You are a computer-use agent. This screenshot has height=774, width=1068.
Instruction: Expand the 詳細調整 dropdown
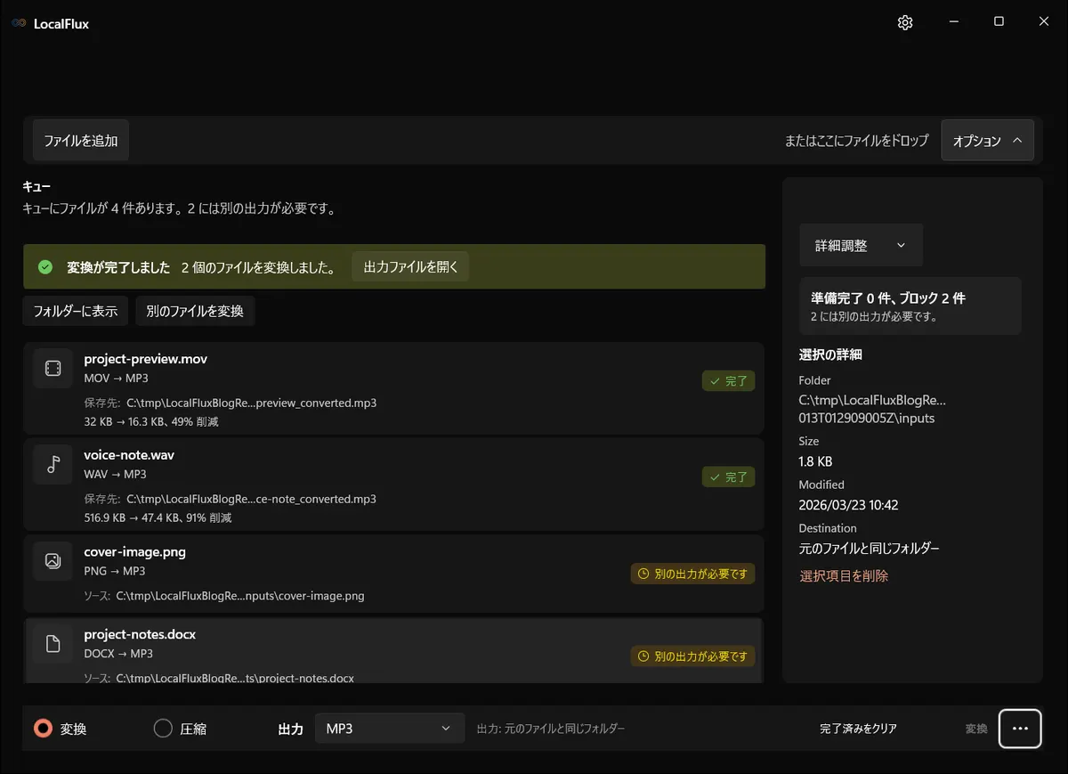pyautogui.click(x=861, y=245)
